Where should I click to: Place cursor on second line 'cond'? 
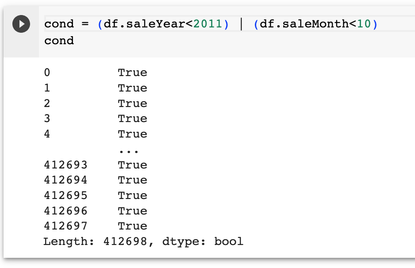(x=59, y=41)
